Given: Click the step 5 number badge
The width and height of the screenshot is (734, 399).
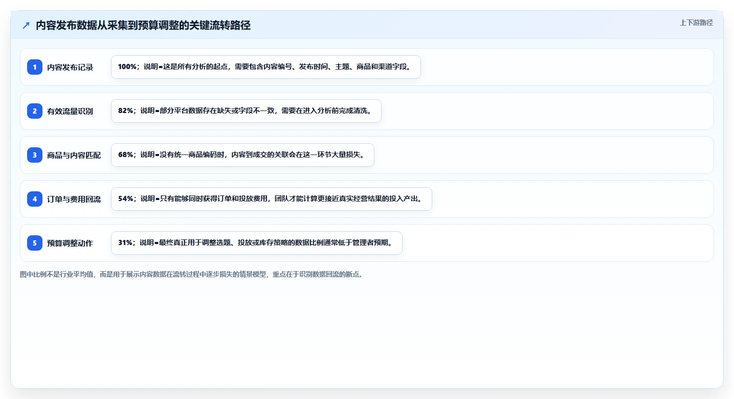Looking at the screenshot, I should (35, 243).
